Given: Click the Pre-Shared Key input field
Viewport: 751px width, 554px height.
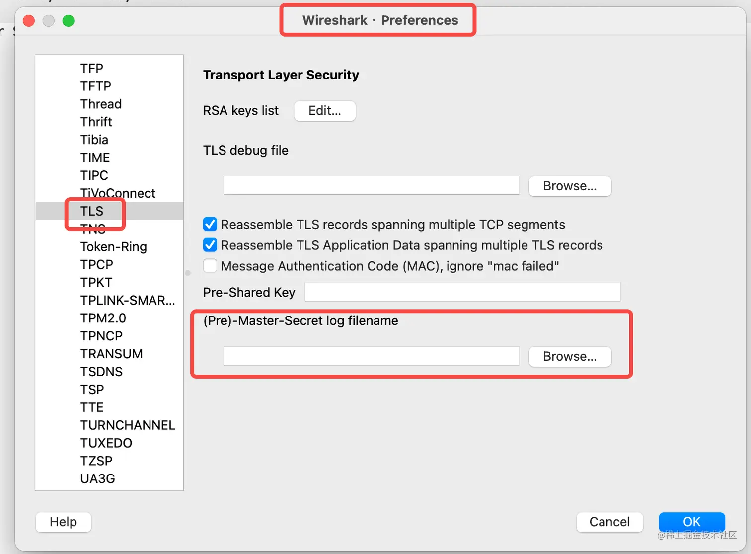Looking at the screenshot, I should tap(462, 292).
